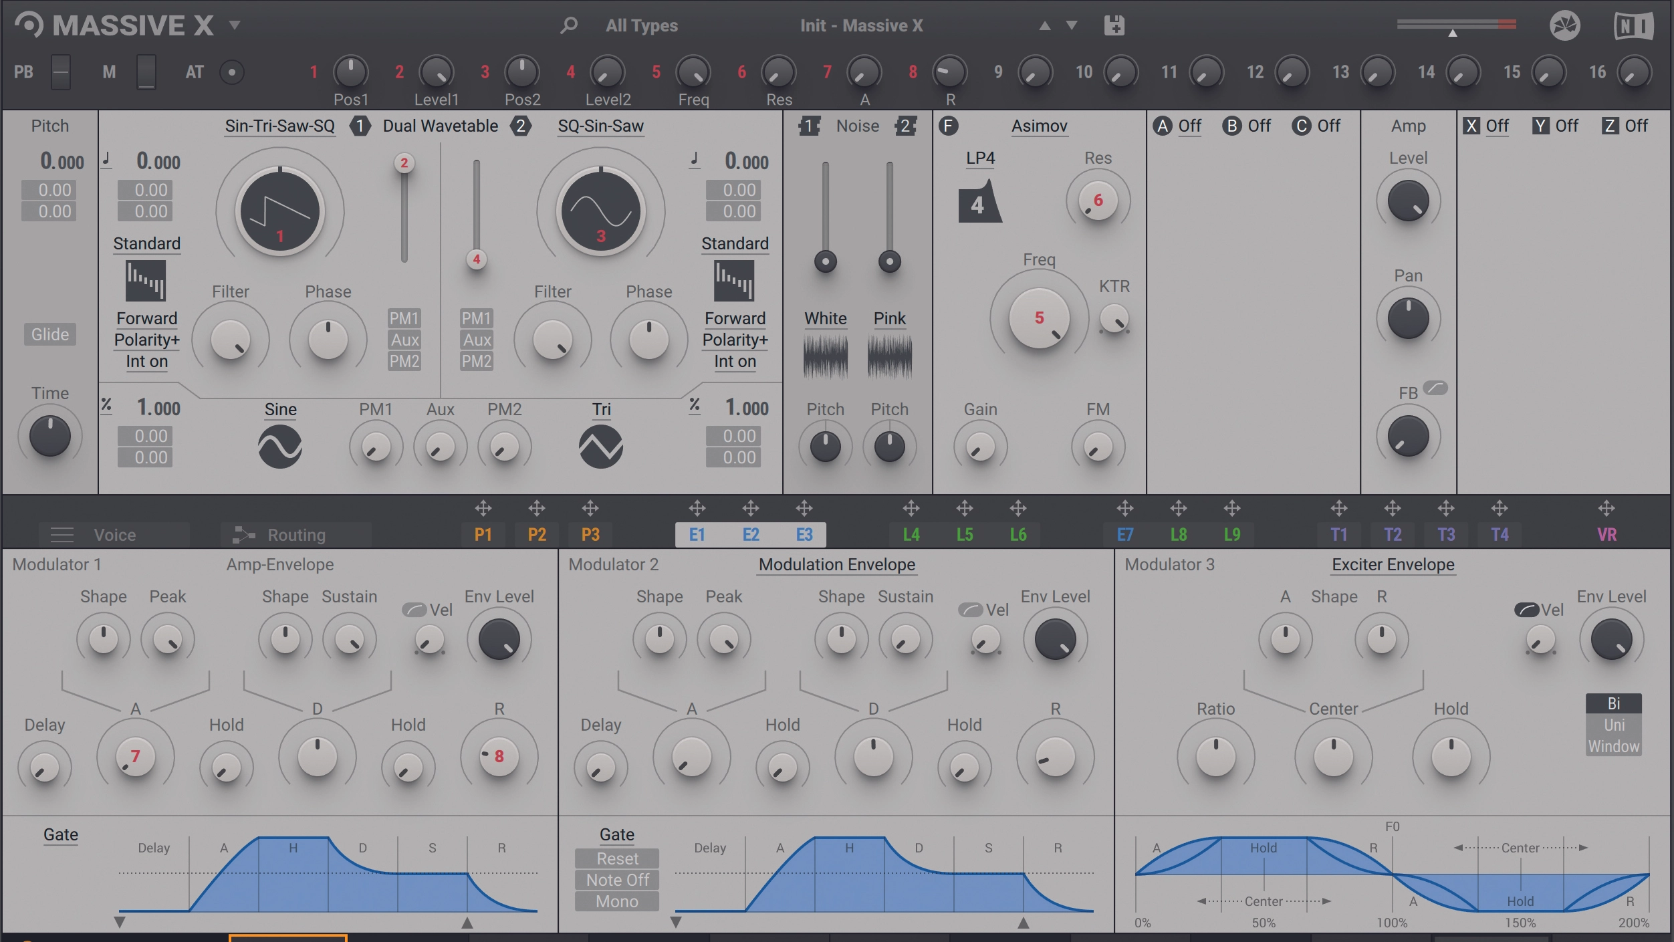Image resolution: width=1674 pixels, height=942 pixels.
Task: Click oscillator 1 wavetable bars icon
Action: [146, 281]
